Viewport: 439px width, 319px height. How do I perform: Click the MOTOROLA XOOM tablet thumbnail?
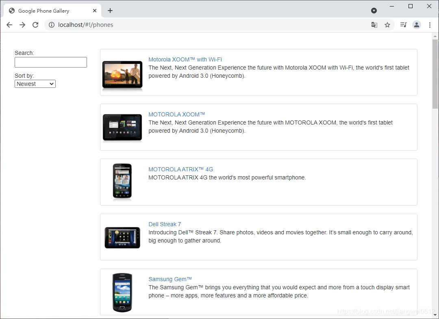pyautogui.click(x=122, y=128)
